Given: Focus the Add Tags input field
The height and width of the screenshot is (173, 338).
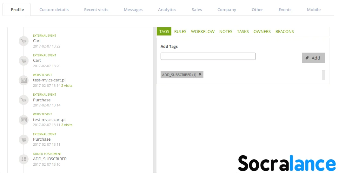Looking at the screenshot, I should point(208,56).
